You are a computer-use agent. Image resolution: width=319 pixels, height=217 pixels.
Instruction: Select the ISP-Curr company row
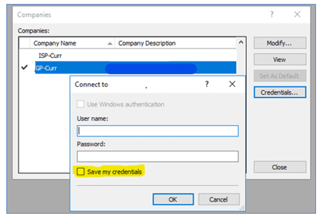[48, 55]
